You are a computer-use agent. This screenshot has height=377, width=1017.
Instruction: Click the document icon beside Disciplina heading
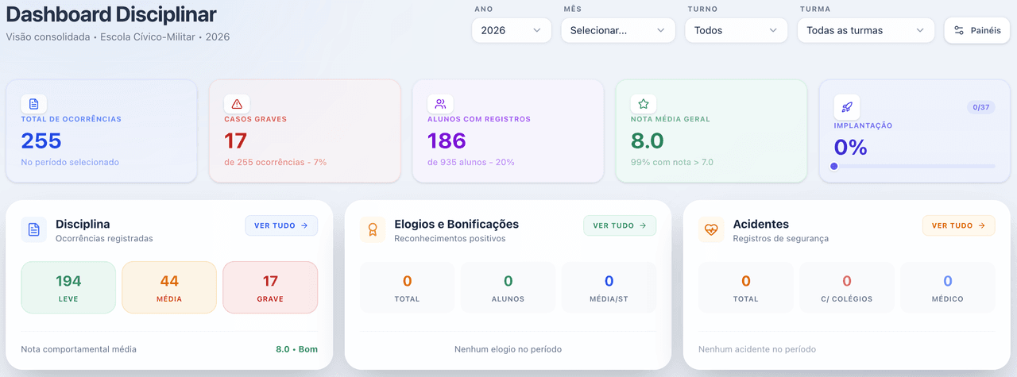click(34, 229)
